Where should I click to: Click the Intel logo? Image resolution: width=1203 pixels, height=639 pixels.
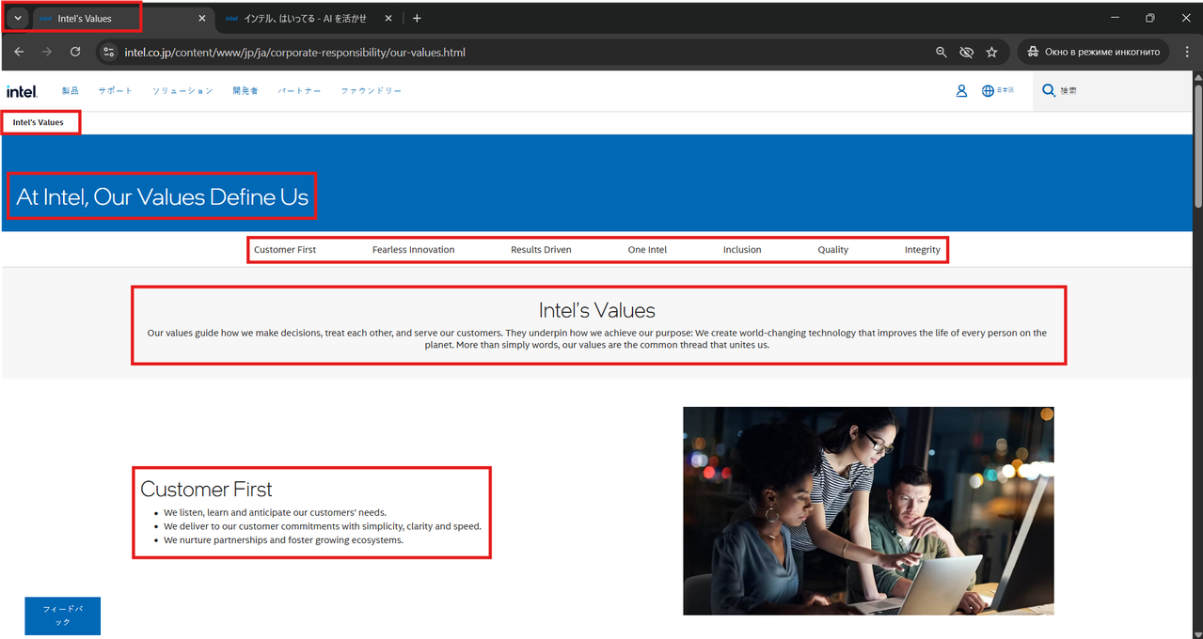click(22, 91)
